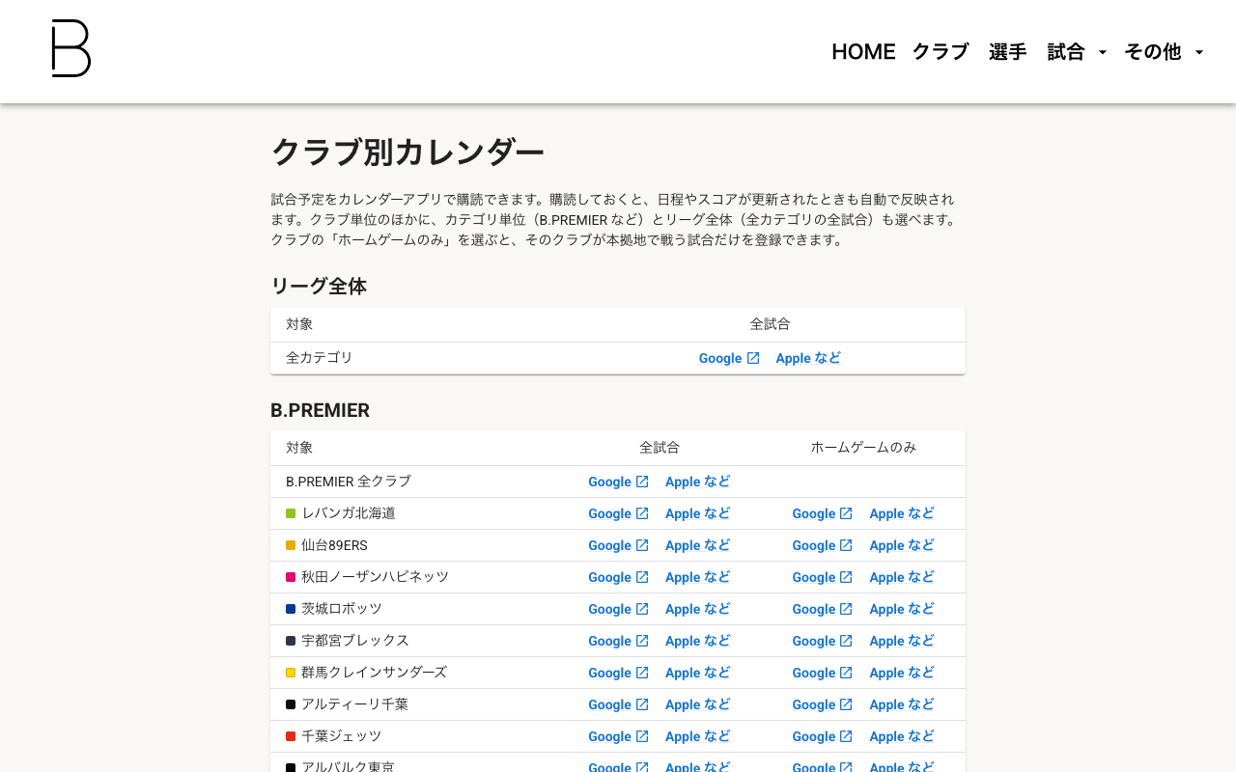Click 仙台89ERS home-games Google link
Screen dimensions: 1236x772
[823, 545]
